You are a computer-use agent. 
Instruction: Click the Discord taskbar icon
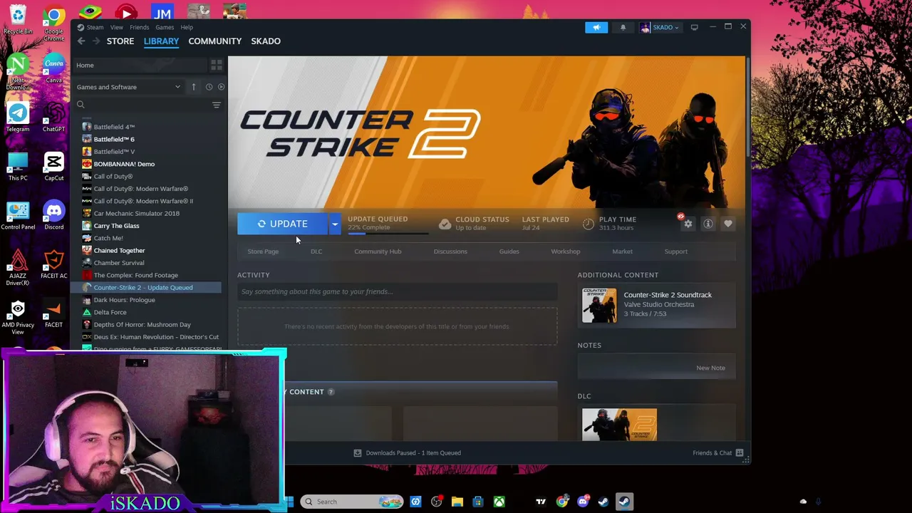tap(583, 502)
